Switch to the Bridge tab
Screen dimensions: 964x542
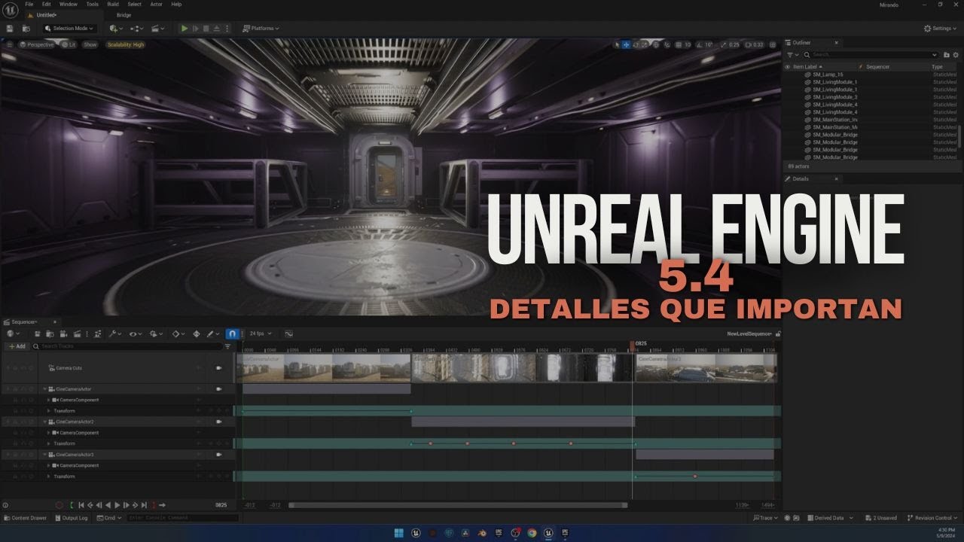coord(124,15)
